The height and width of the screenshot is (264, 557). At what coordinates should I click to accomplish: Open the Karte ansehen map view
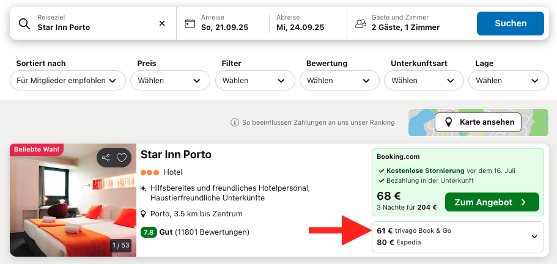tap(478, 122)
